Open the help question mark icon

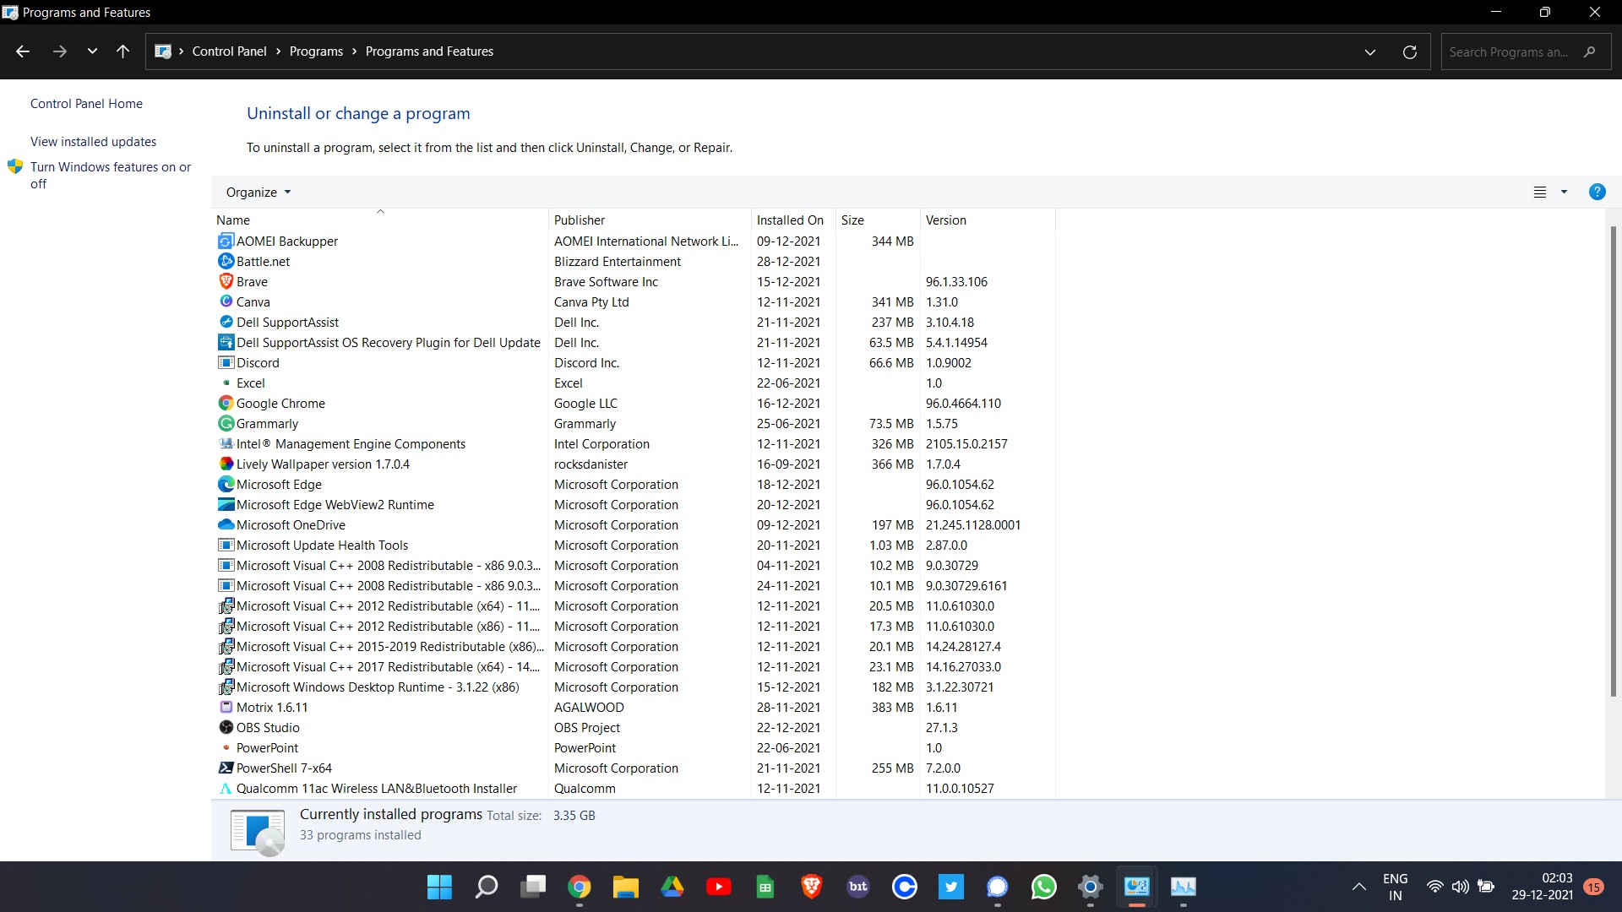pos(1597,192)
